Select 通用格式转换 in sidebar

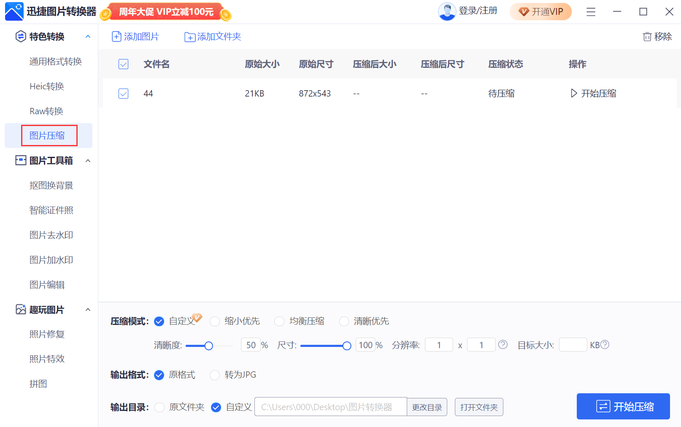pos(56,62)
